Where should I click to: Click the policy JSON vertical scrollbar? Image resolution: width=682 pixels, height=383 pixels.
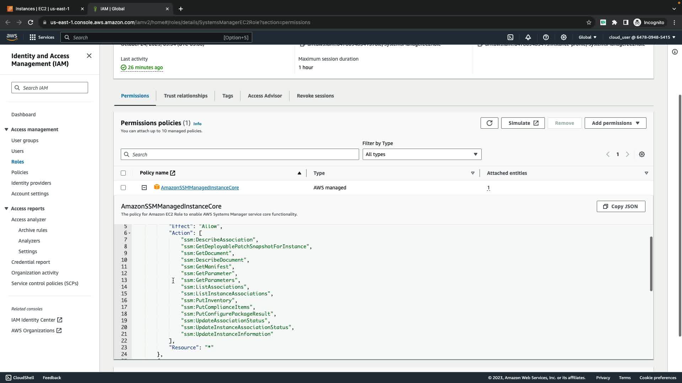pyautogui.click(x=651, y=264)
